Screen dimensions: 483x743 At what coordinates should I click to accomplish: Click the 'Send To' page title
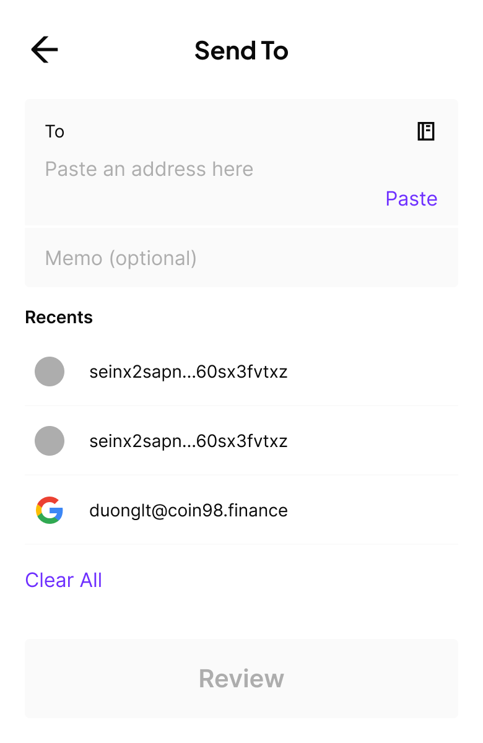click(x=241, y=50)
